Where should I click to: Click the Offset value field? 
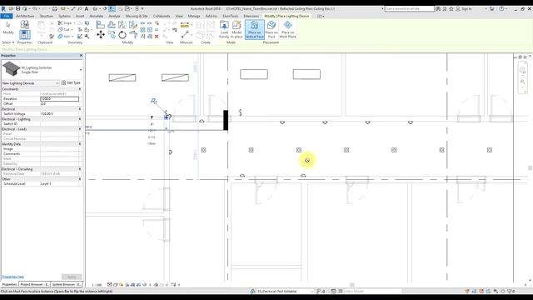click(59, 103)
